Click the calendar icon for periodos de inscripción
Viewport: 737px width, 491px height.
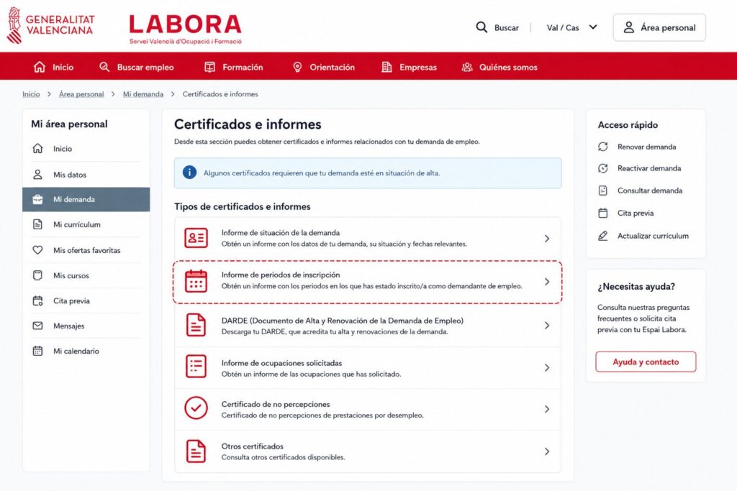pyautogui.click(x=196, y=281)
